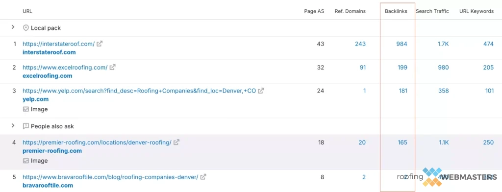Viewport: 502px width, 192px height.
Task: Click the bold yelp.com domain
Action: [x=35, y=99]
